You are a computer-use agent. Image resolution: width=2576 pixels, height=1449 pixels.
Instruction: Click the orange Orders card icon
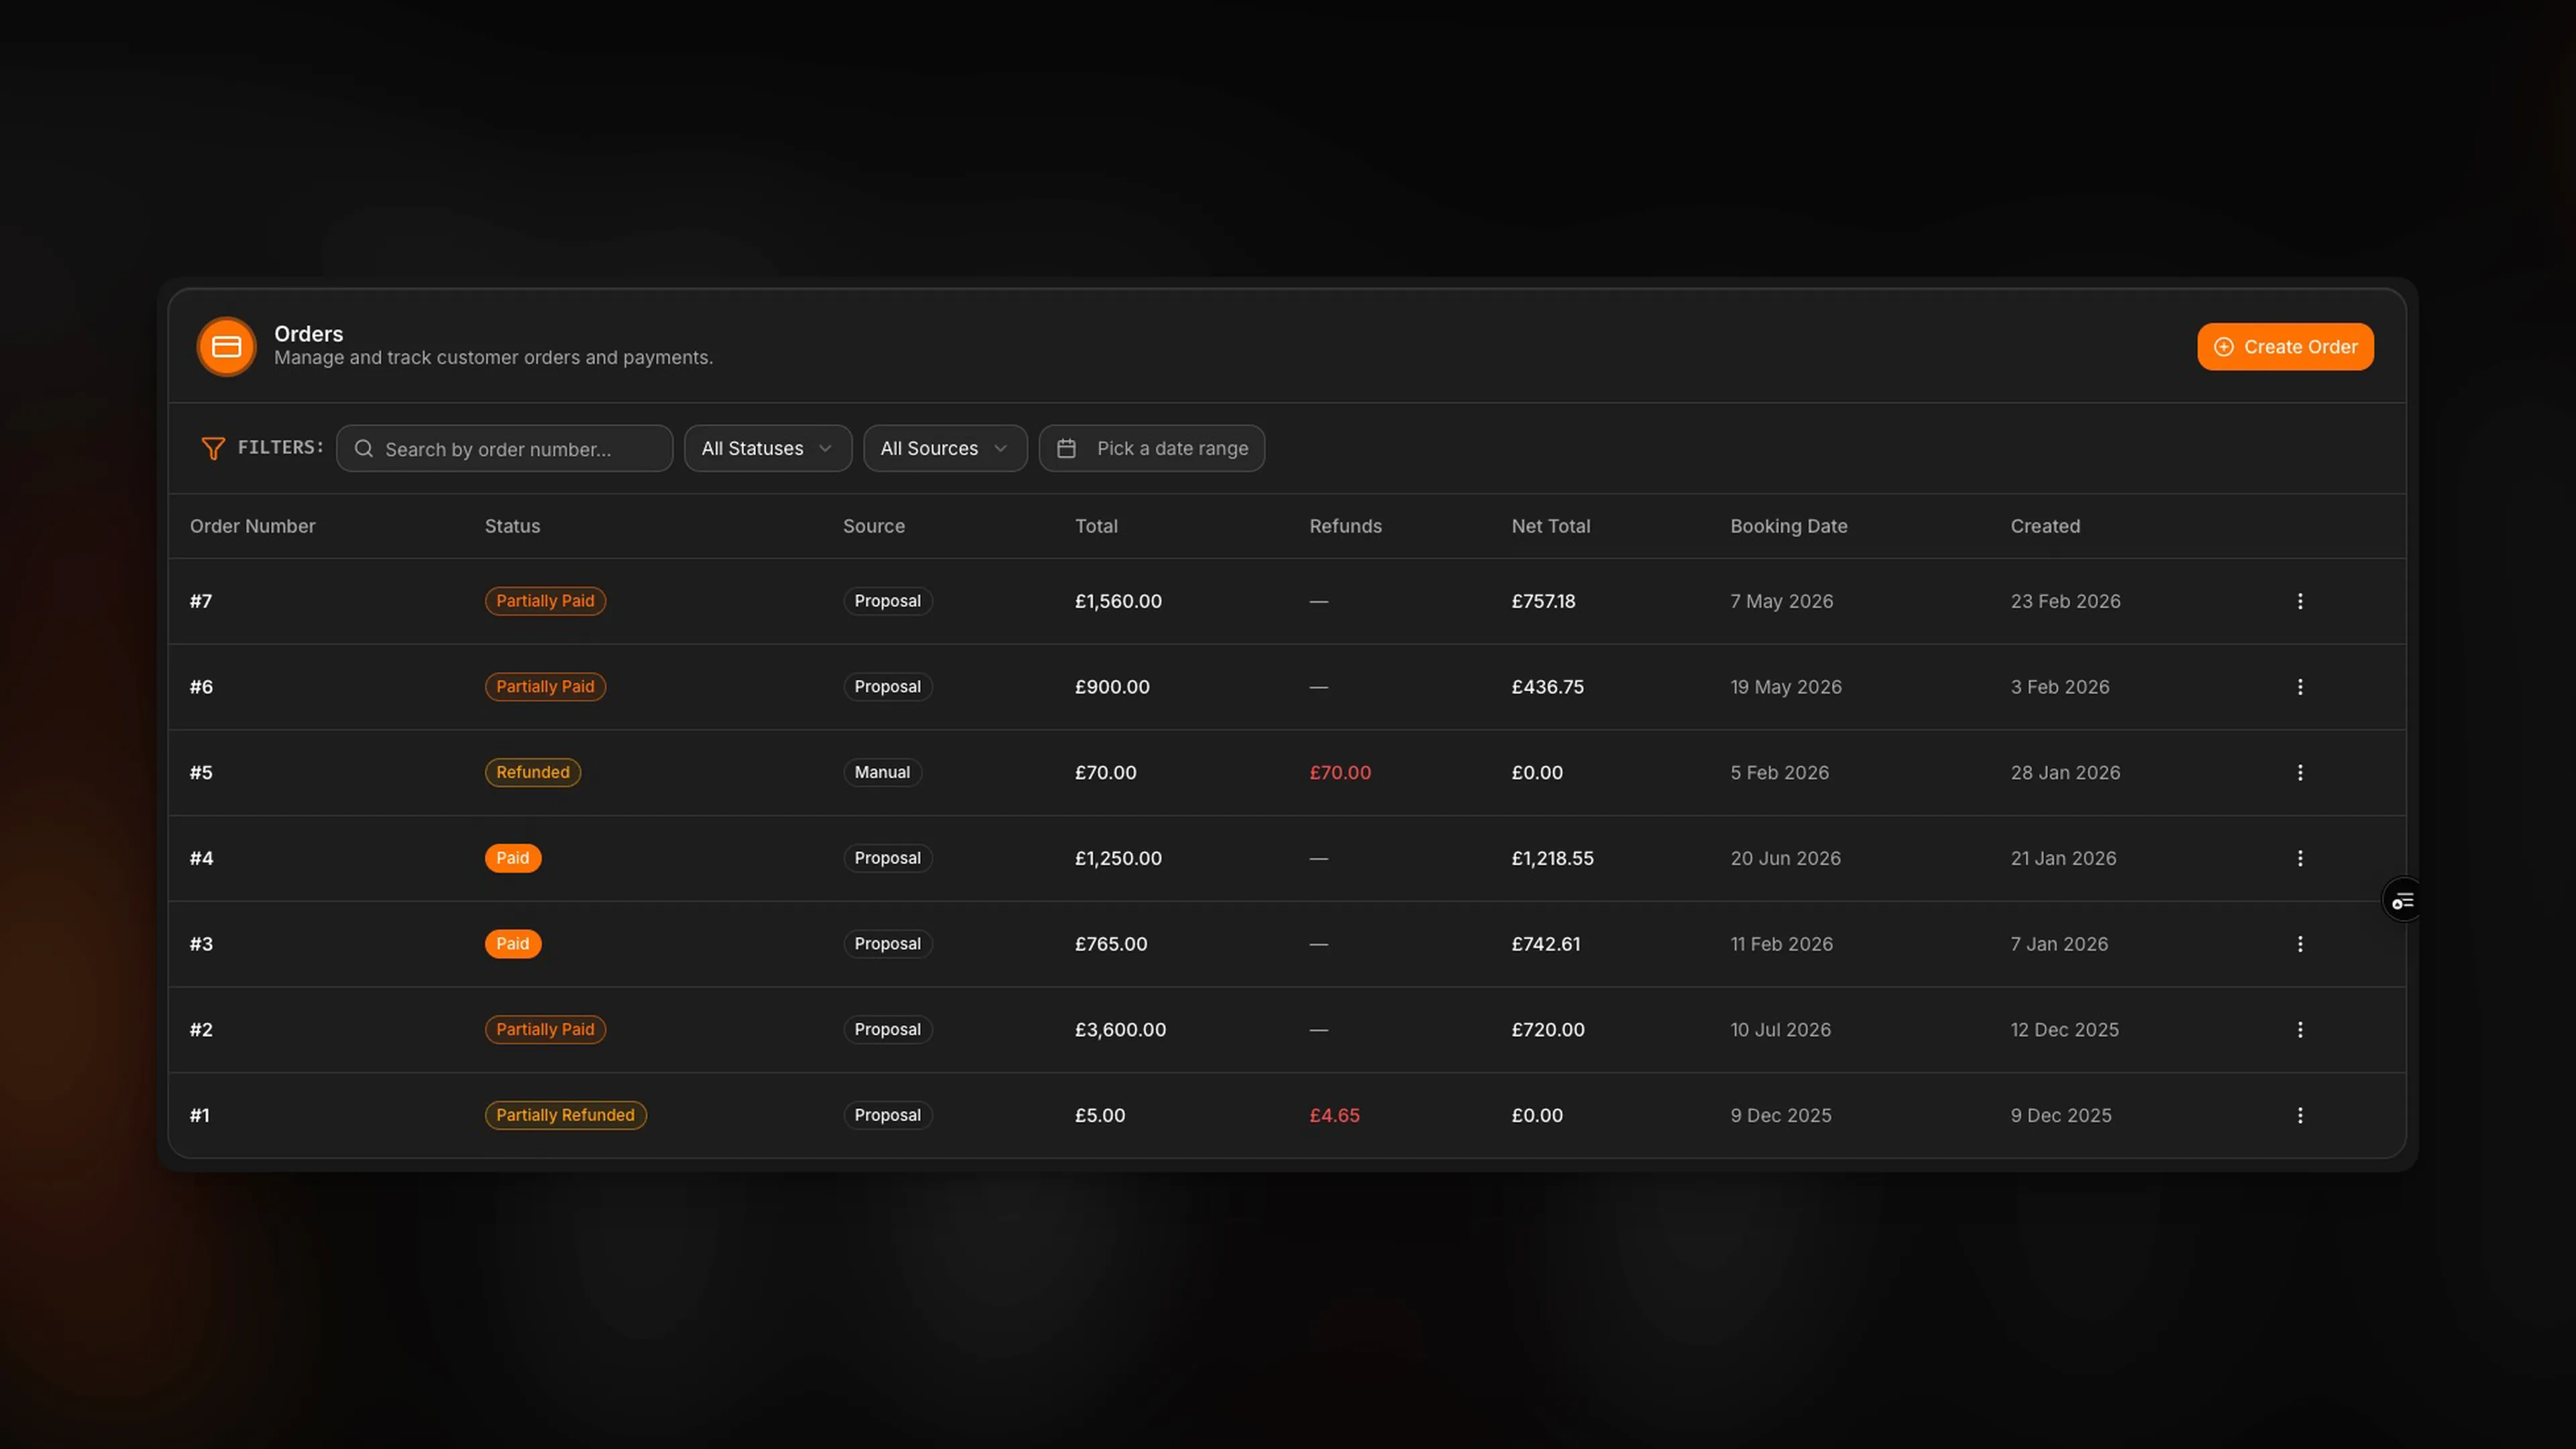pyautogui.click(x=226, y=347)
